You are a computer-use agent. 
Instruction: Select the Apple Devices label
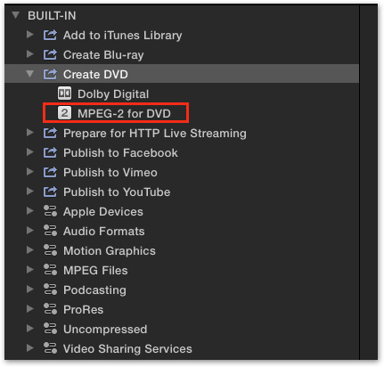(103, 212)
